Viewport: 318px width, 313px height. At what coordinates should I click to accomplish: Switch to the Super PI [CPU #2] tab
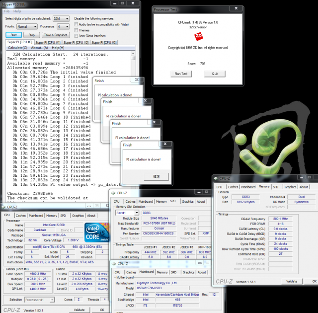click(x=76, y=43)
